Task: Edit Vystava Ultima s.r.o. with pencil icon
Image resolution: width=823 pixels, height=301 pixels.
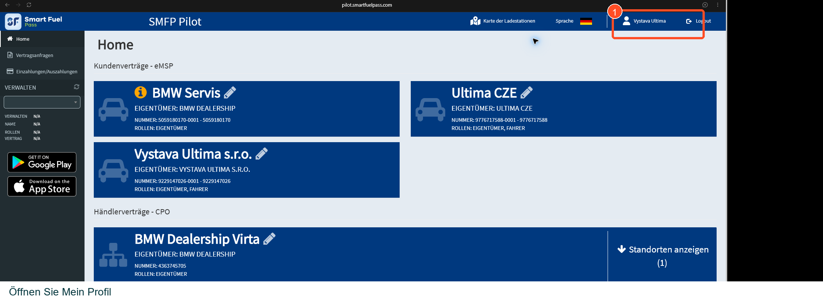Action: 262,154
